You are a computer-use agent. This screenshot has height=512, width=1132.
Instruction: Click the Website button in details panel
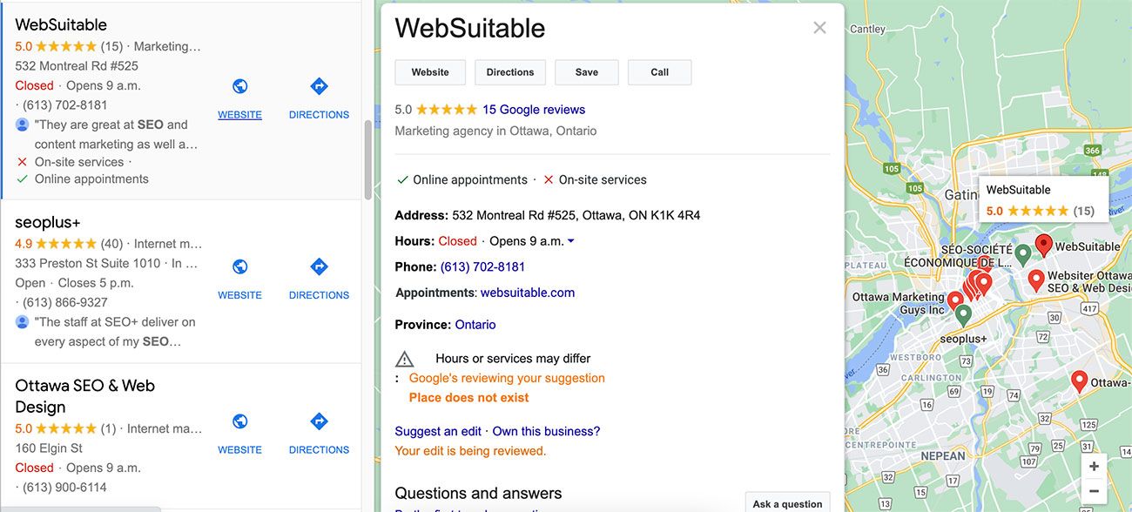430,72
